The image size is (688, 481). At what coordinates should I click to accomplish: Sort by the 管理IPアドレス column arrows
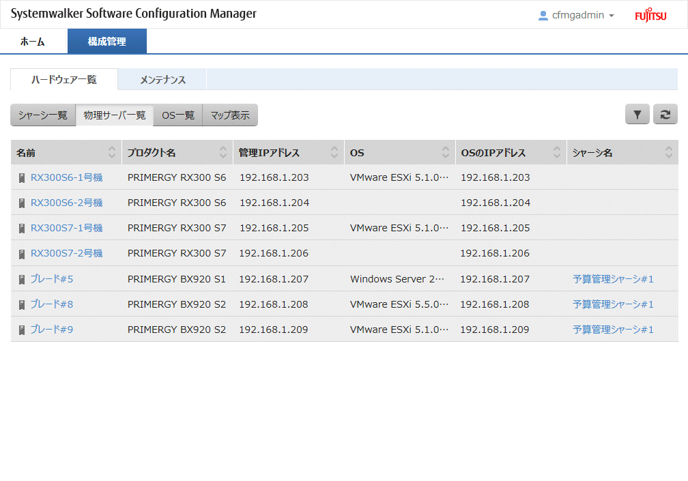pos(334,152)
